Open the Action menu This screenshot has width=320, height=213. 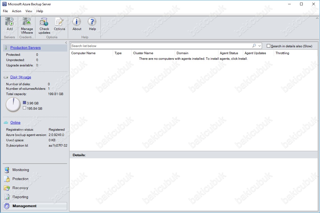point(16,11)
